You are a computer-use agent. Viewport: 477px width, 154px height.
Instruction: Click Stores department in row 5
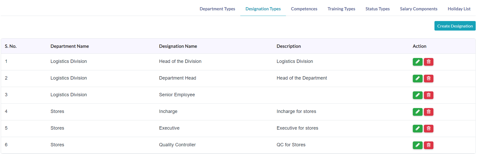(57, 128)
